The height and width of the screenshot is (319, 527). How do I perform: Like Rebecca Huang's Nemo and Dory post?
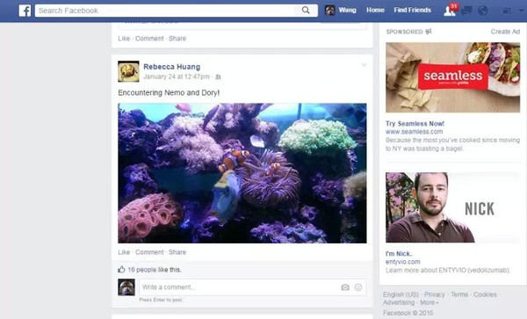pos(124,252)
